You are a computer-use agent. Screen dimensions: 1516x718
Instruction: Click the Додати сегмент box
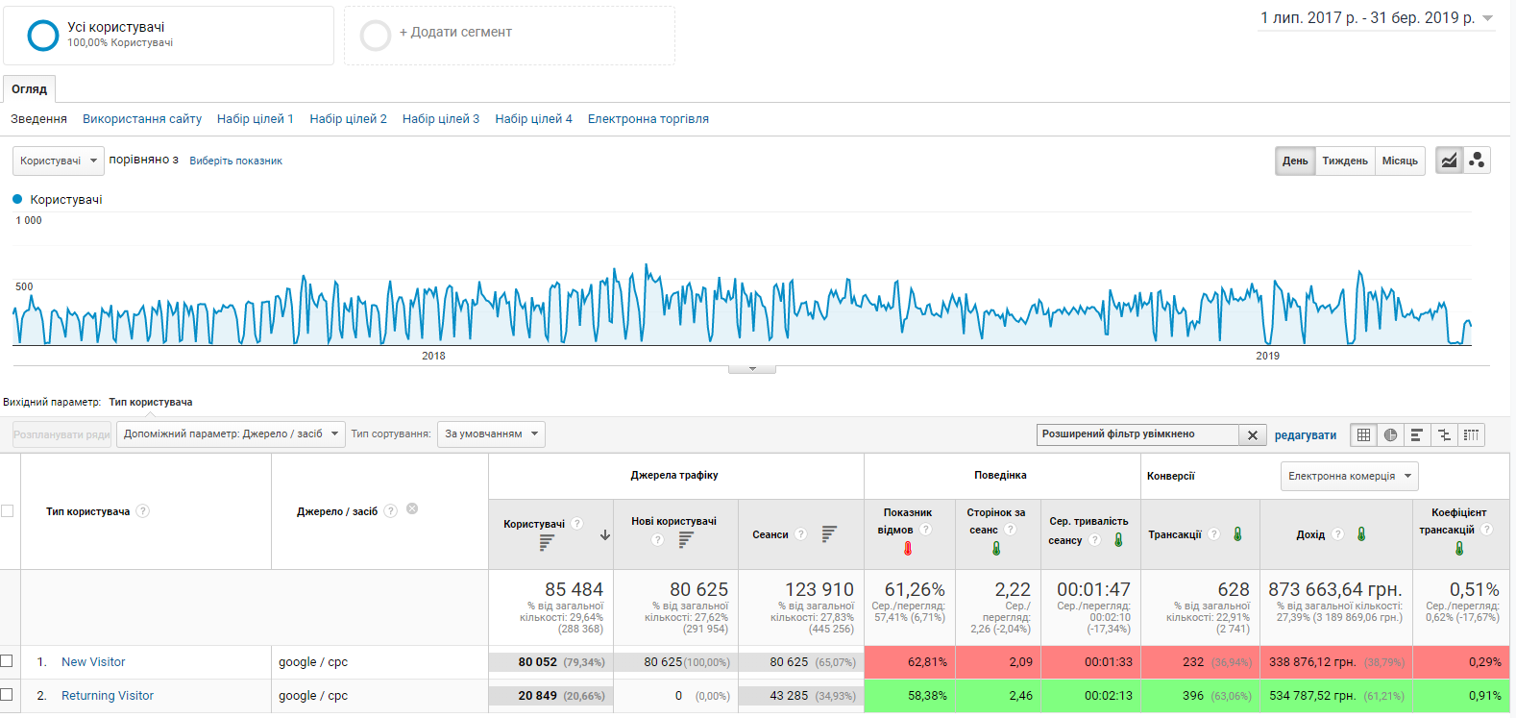pos(509,36)
